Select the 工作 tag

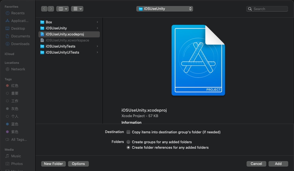(x=15, y=101)
